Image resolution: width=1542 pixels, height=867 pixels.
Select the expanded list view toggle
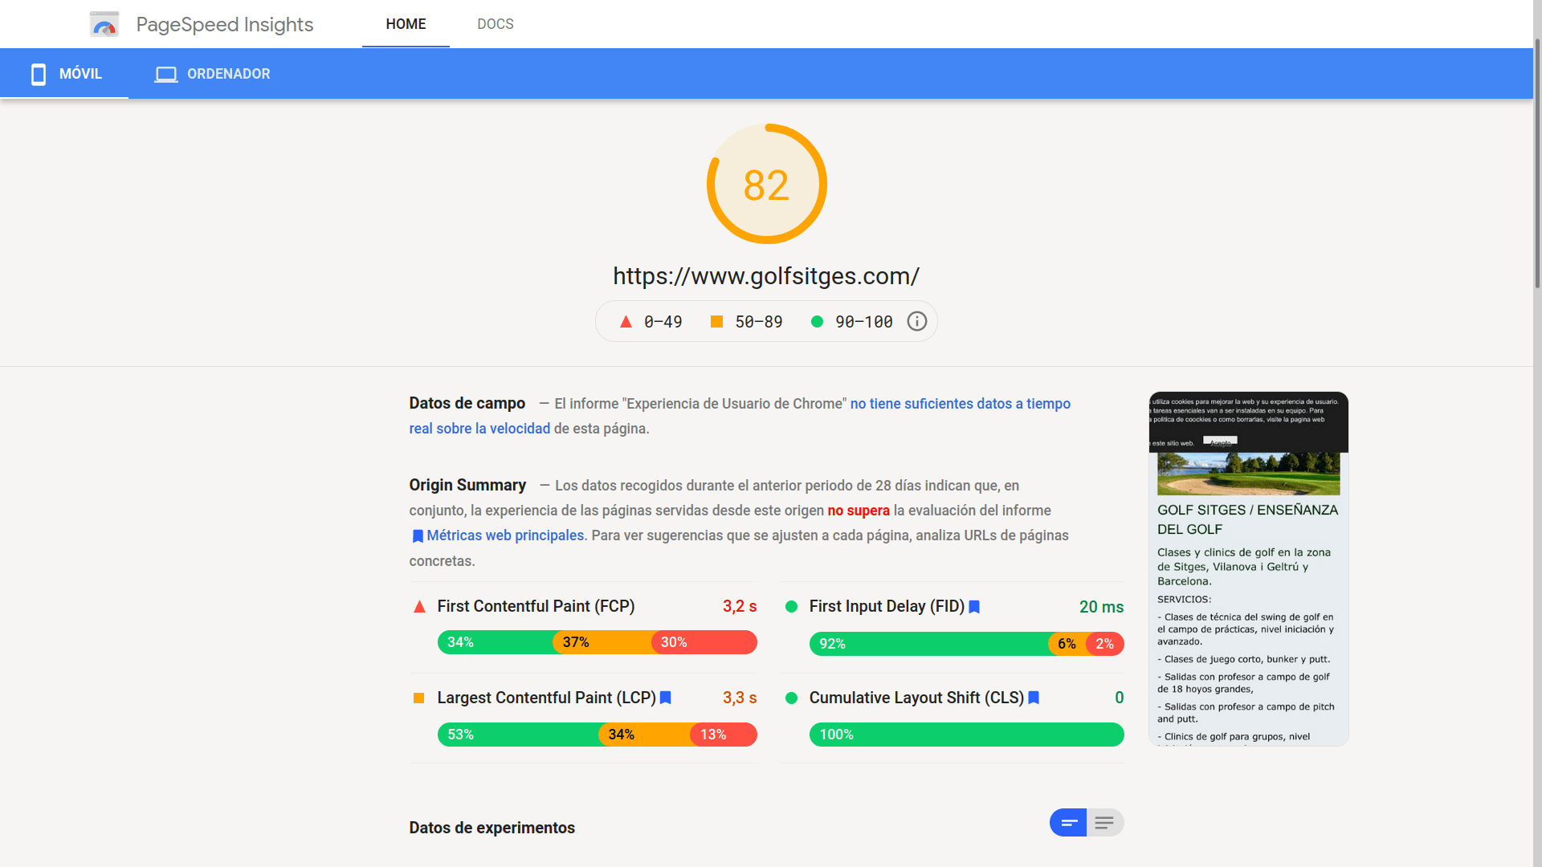tap(1105, 823)
